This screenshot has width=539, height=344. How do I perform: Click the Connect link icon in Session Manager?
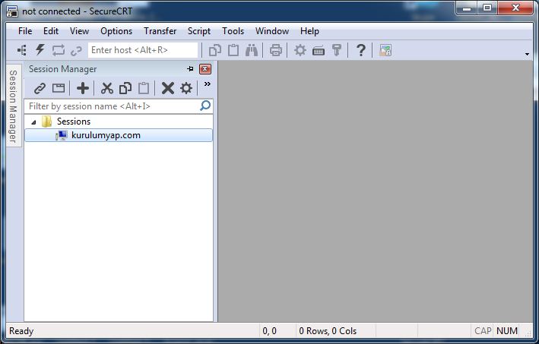coord(40,89)
